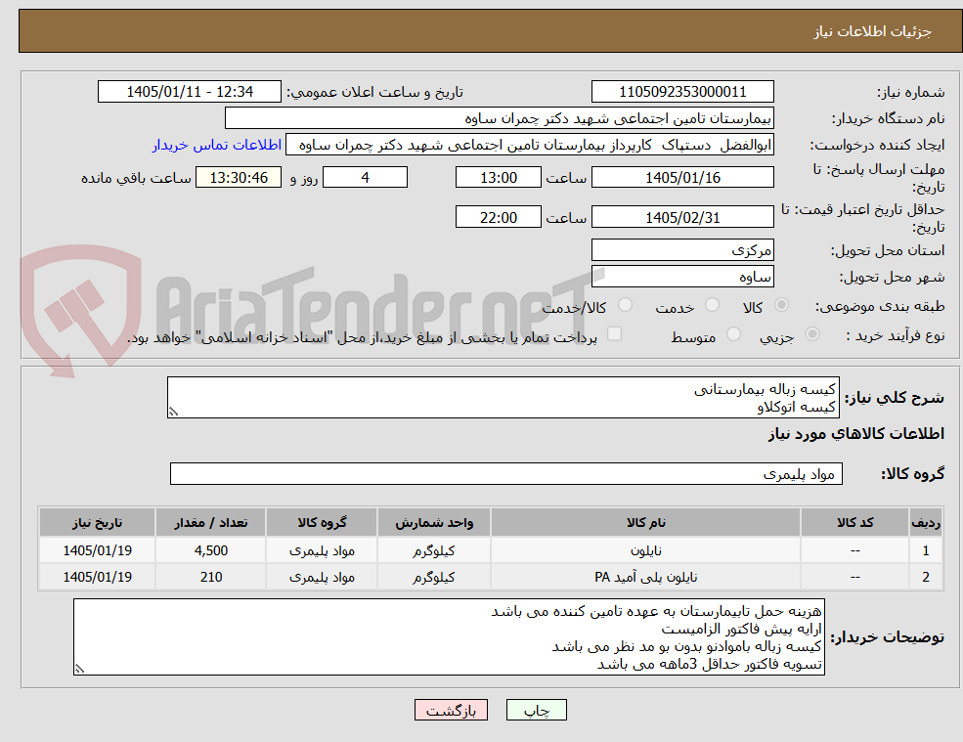Click the deadline time field 13:00
The height and width of the screenshot is (742, 963).
[x=498, y=178]
